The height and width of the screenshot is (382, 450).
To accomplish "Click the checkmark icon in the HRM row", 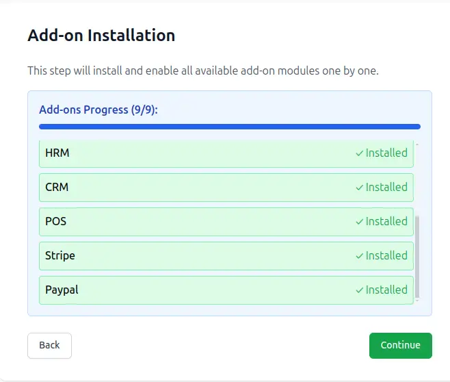I will (359, 153).
